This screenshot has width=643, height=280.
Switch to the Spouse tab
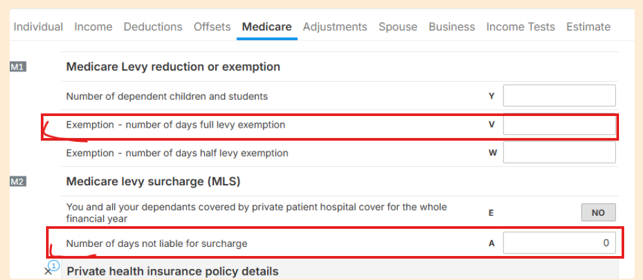(398, 27)
